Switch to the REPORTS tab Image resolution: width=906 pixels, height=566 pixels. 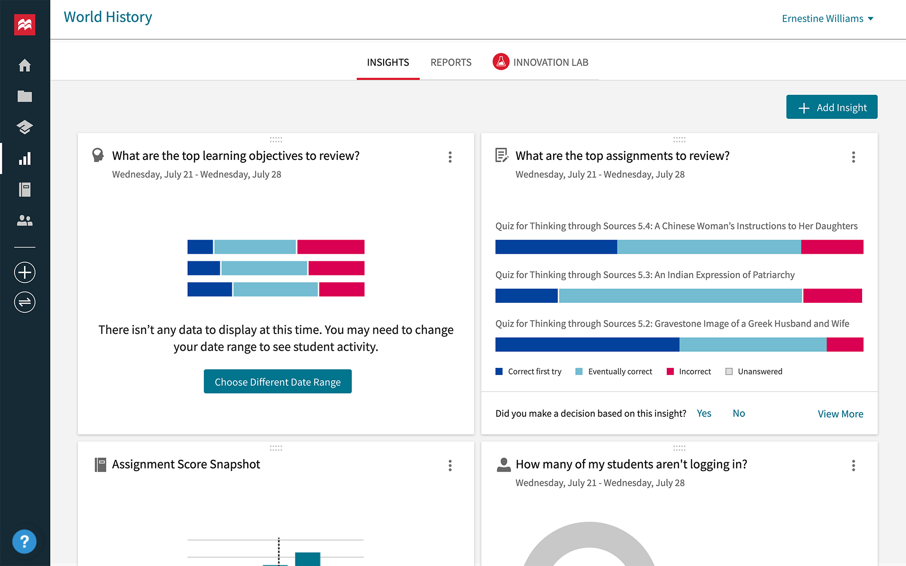(x=451, y=62)
